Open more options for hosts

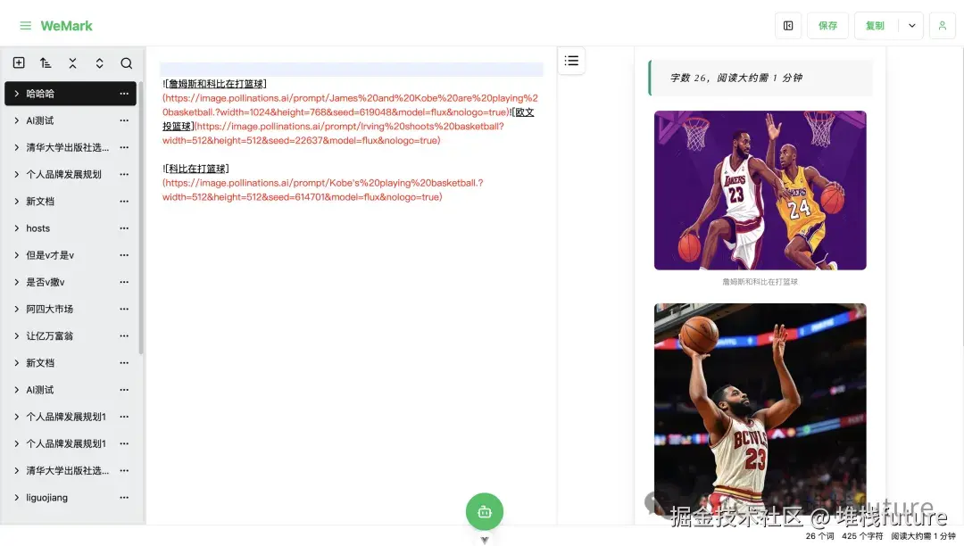click(x=124, y=227)
